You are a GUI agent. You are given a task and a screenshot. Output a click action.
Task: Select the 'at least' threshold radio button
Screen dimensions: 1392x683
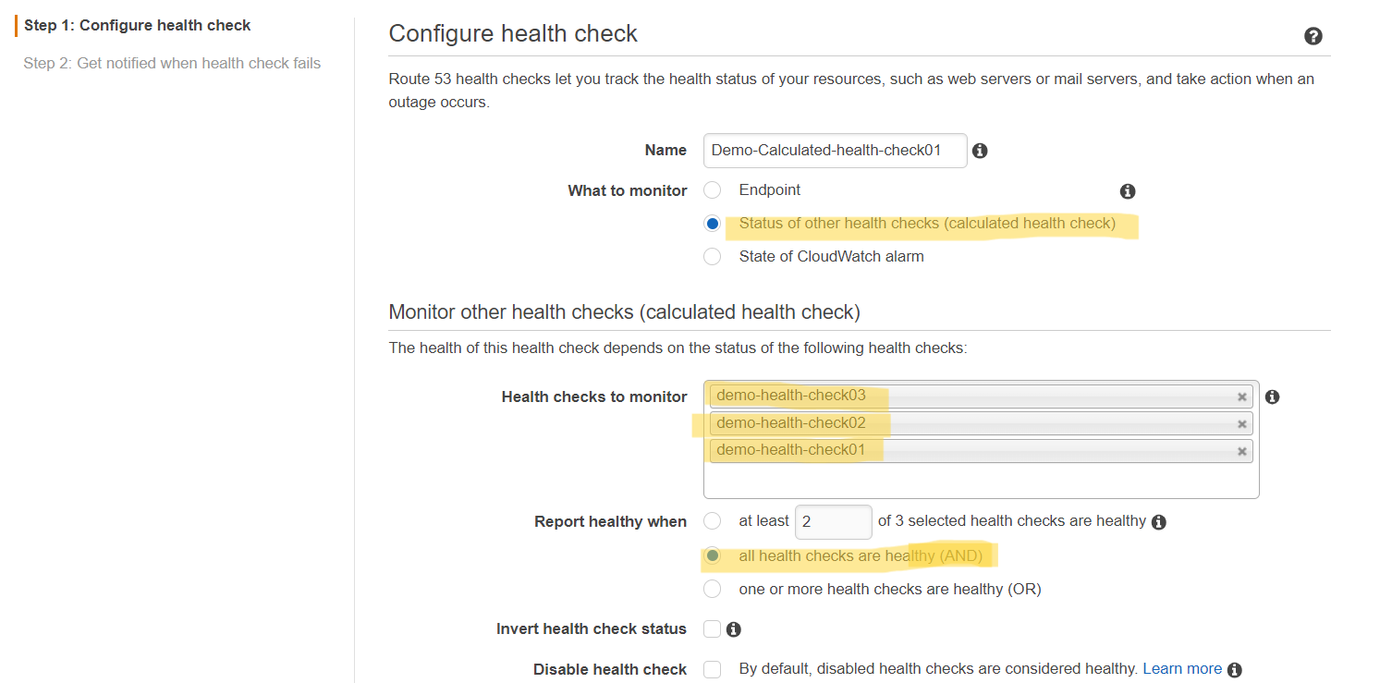(x=712, y=521)
